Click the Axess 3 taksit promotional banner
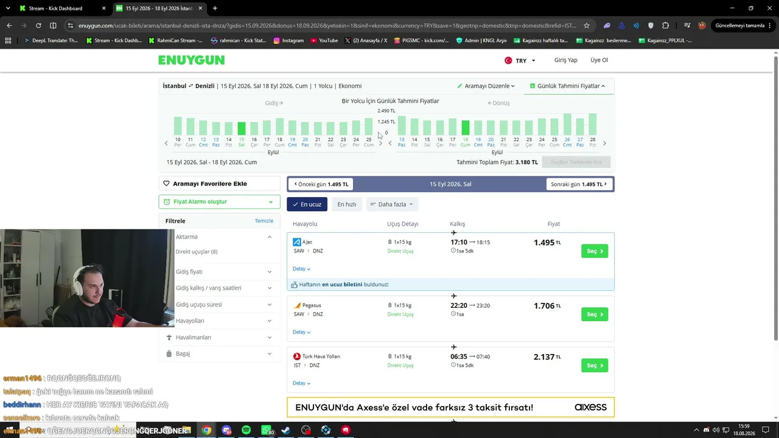 tap(451, 408)
